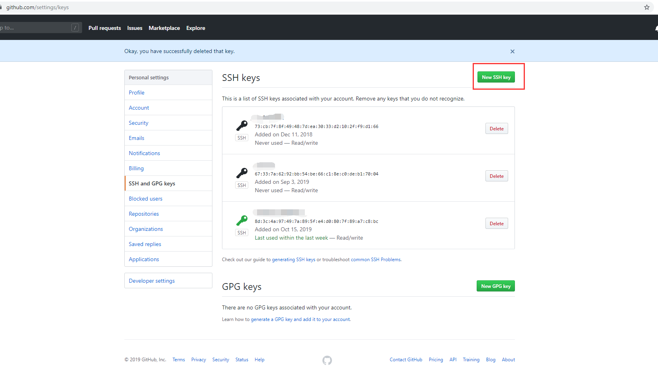Delete the key added on Oct 15, 2019
The height and width of the screenshot is (378, 658).
[497, 224]
